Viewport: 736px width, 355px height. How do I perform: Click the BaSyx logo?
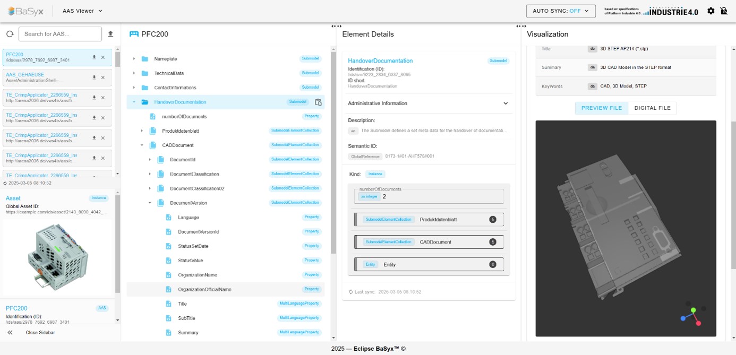pyautogui.click(x=26, y=11)
